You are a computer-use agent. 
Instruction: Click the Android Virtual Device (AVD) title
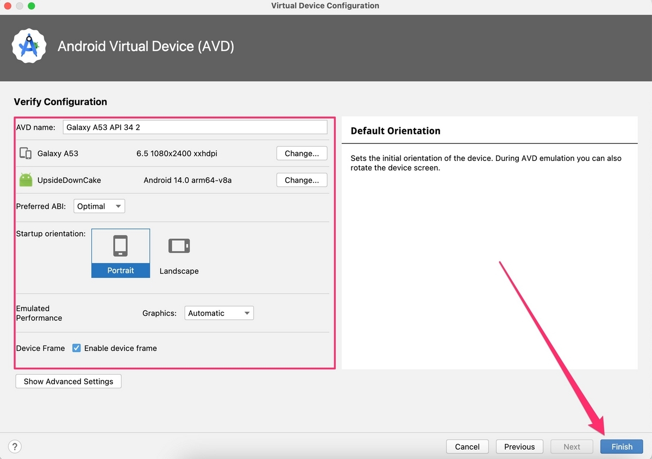[146, 46]
